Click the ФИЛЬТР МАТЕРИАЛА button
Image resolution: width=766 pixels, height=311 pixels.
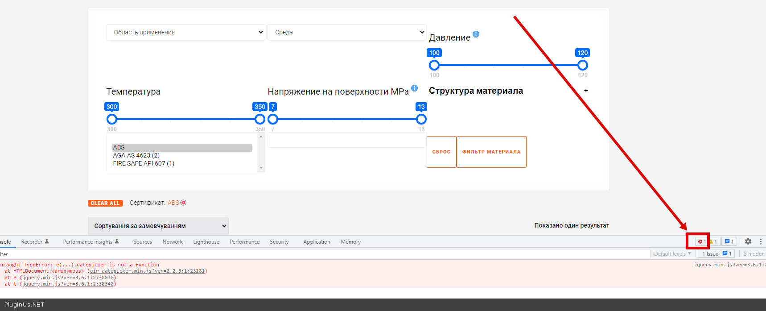pos(491,152)
